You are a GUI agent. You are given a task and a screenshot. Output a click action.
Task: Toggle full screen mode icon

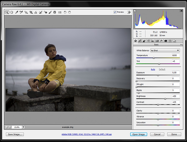(129, 12)
